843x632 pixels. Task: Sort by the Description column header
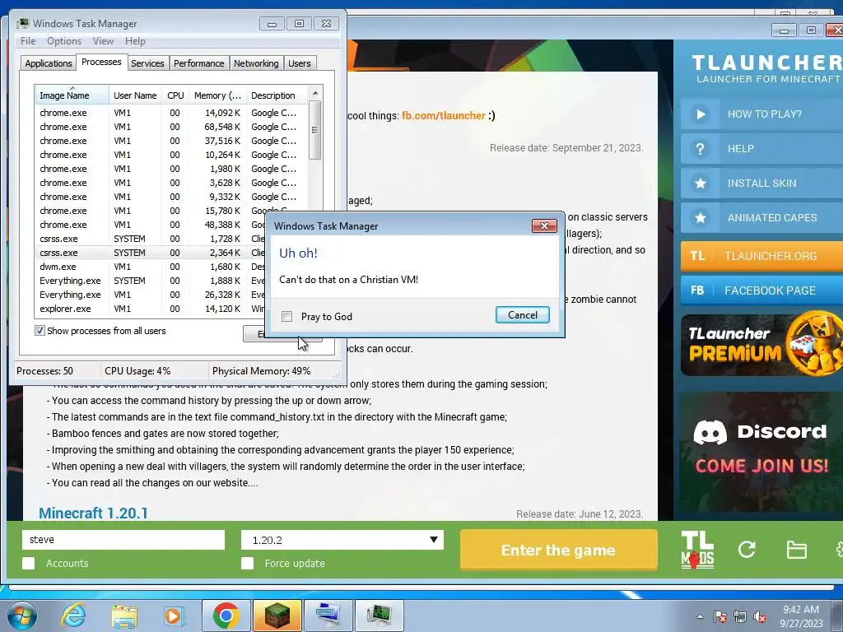click(x=277, y=95)
